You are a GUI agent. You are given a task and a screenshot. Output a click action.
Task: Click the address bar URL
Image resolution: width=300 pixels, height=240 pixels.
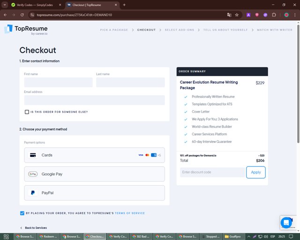(75, 15)
